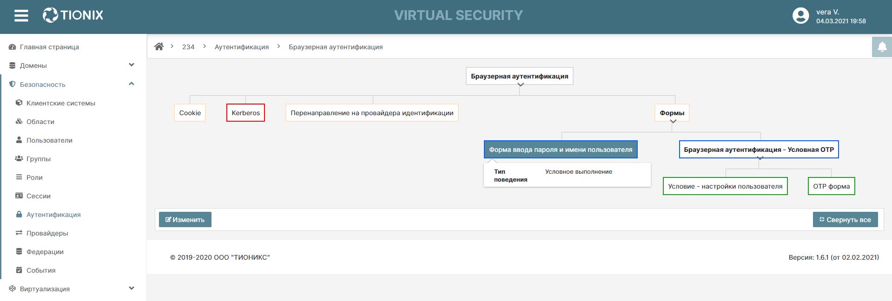Click the Аутентификация breadcrumb link
This screenshot has height=301, width=892.
pyautogui.click(x=242, y=47)
